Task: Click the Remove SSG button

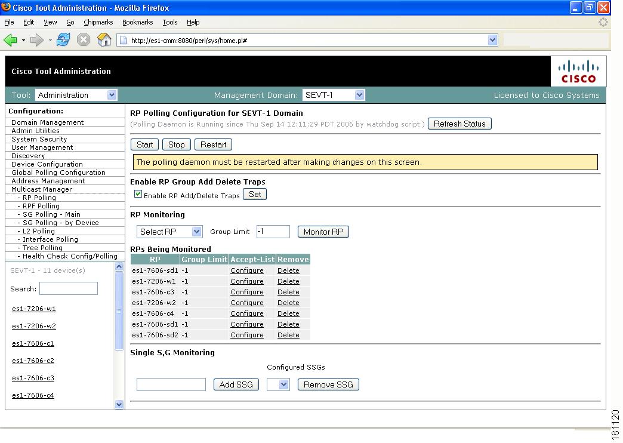Action: [x=328, y=384]
